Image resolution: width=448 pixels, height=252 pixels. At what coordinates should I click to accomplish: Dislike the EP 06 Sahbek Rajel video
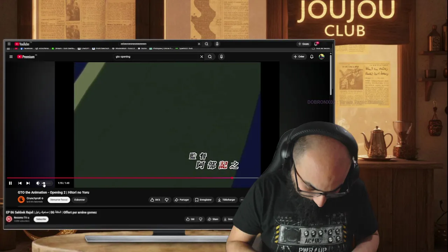coord(201,219)
